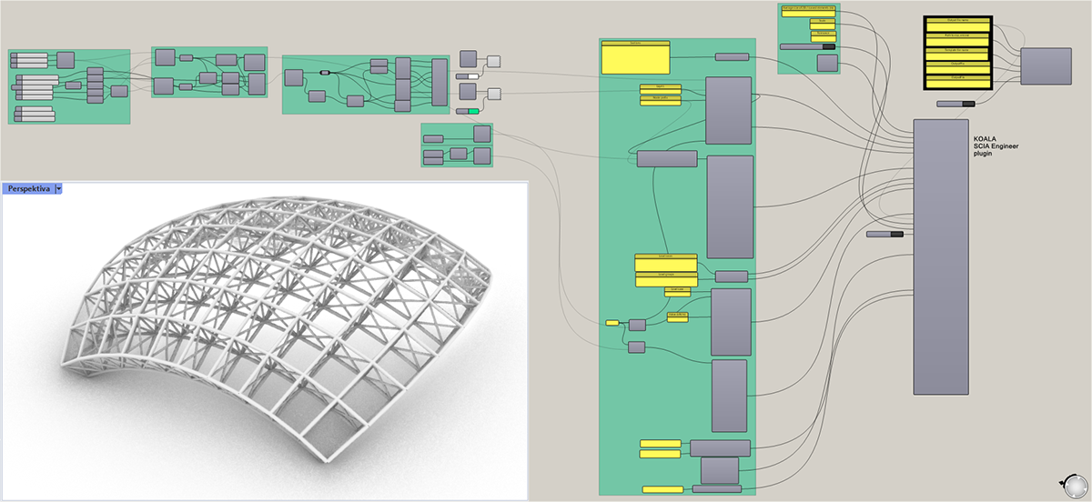Click the large yellow panel atop the tall green group
The image size is (1092, 502).
[635, 59]
